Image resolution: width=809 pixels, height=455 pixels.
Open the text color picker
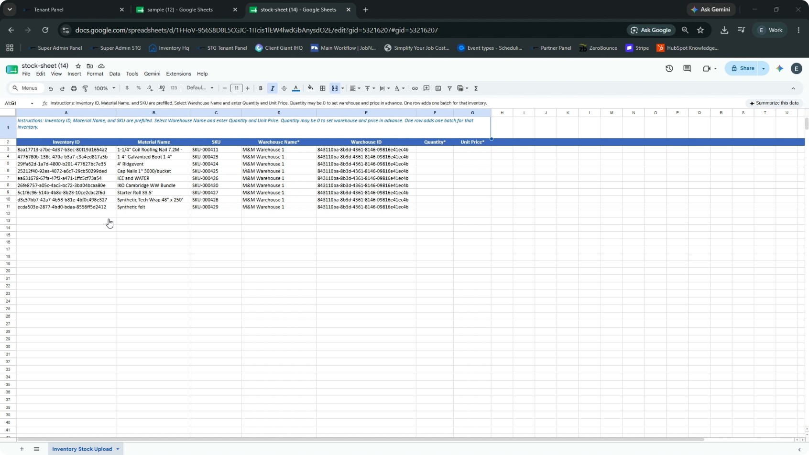point(296,88)
